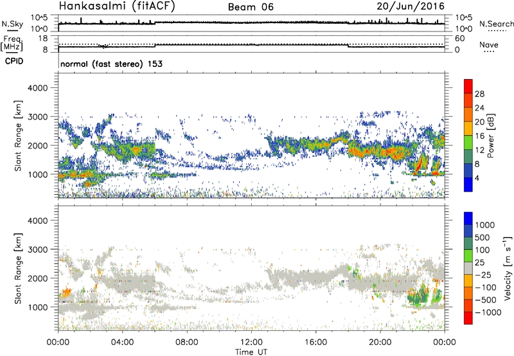Click the blue 1000 velocity color band
The width and height of the screenshot is (514, 356).
pyautogui.click(x=468, y=218)
